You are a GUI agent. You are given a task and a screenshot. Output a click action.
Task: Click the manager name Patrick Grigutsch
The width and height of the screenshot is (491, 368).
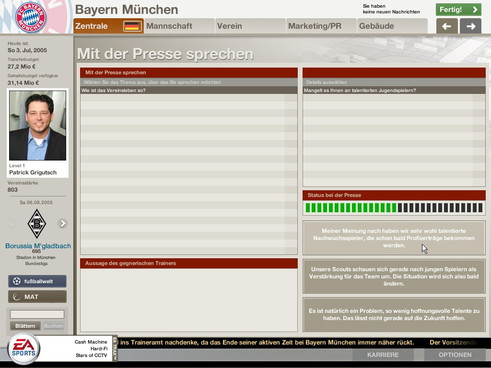point(33,172)
